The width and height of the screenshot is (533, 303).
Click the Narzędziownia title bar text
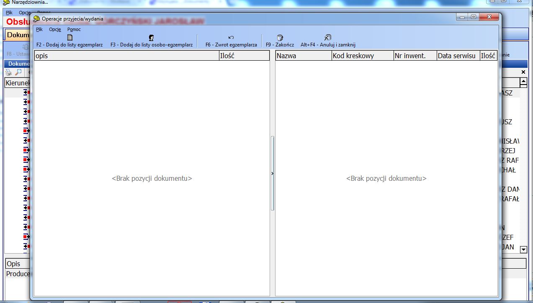[x=30, y=2]
